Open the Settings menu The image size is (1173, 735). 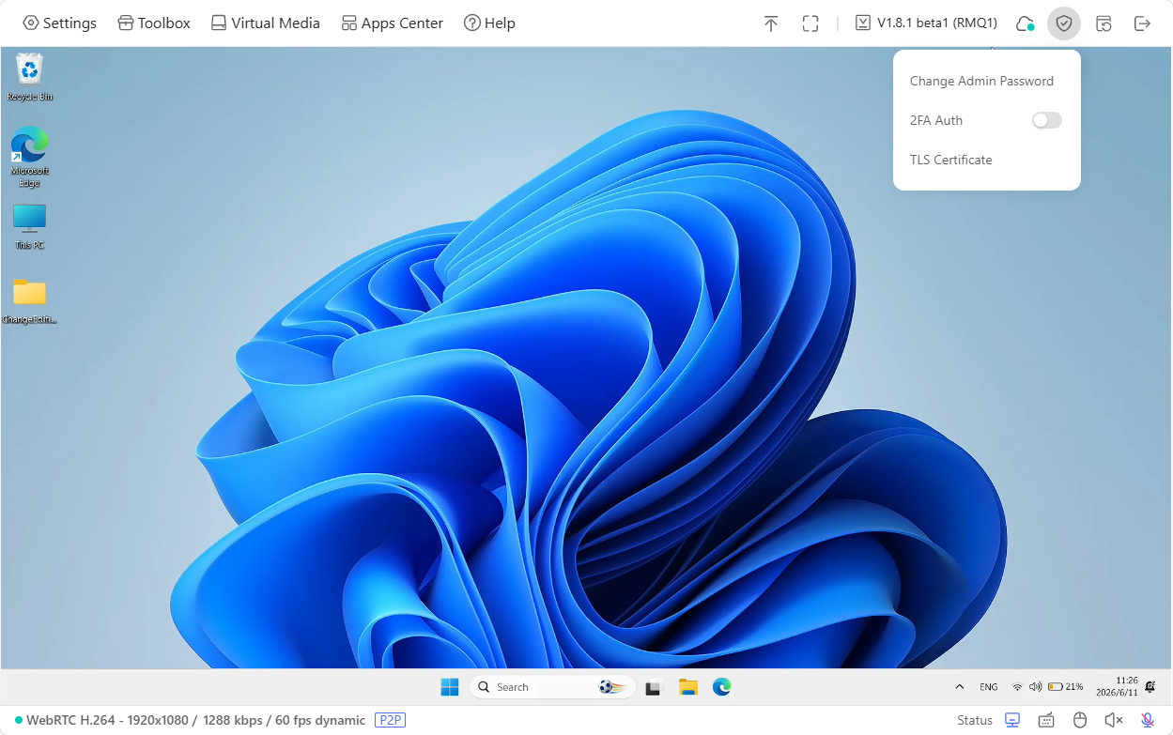pos(59,23)
